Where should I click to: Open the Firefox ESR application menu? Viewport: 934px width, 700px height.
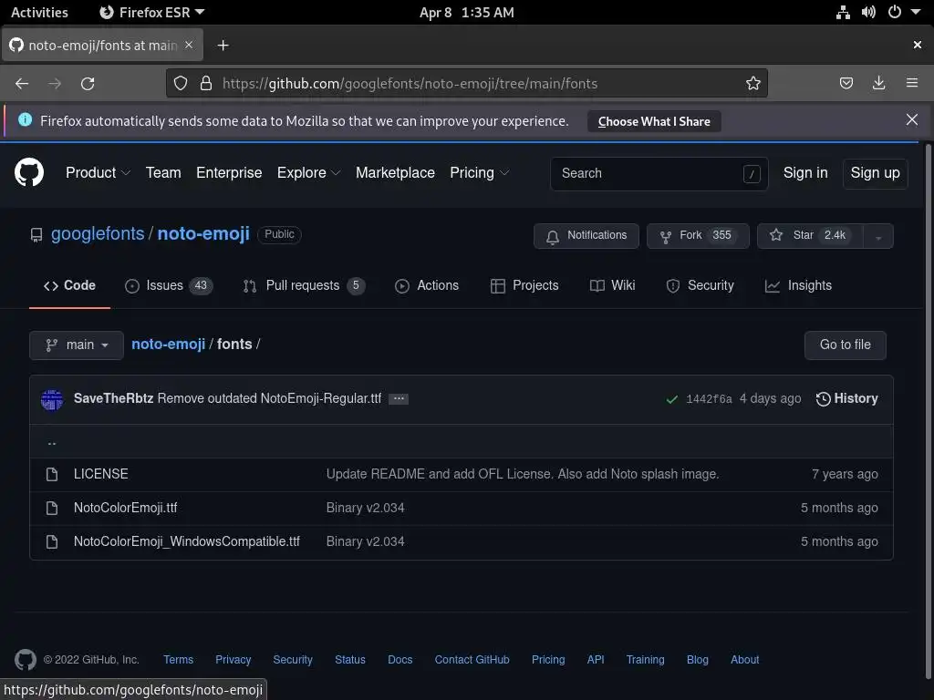[x=152, y=13]
